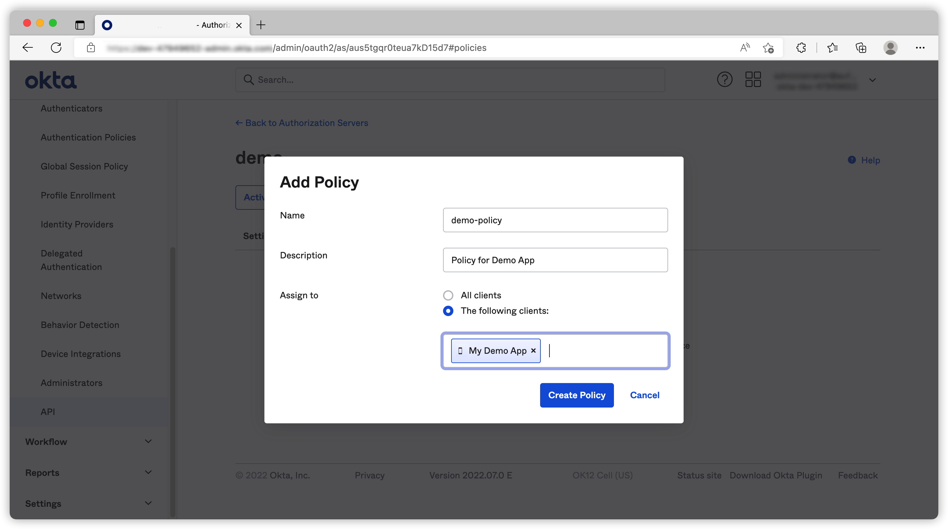Open a new browser tab
Screen dimensions: 948x529
click(261, 25)
